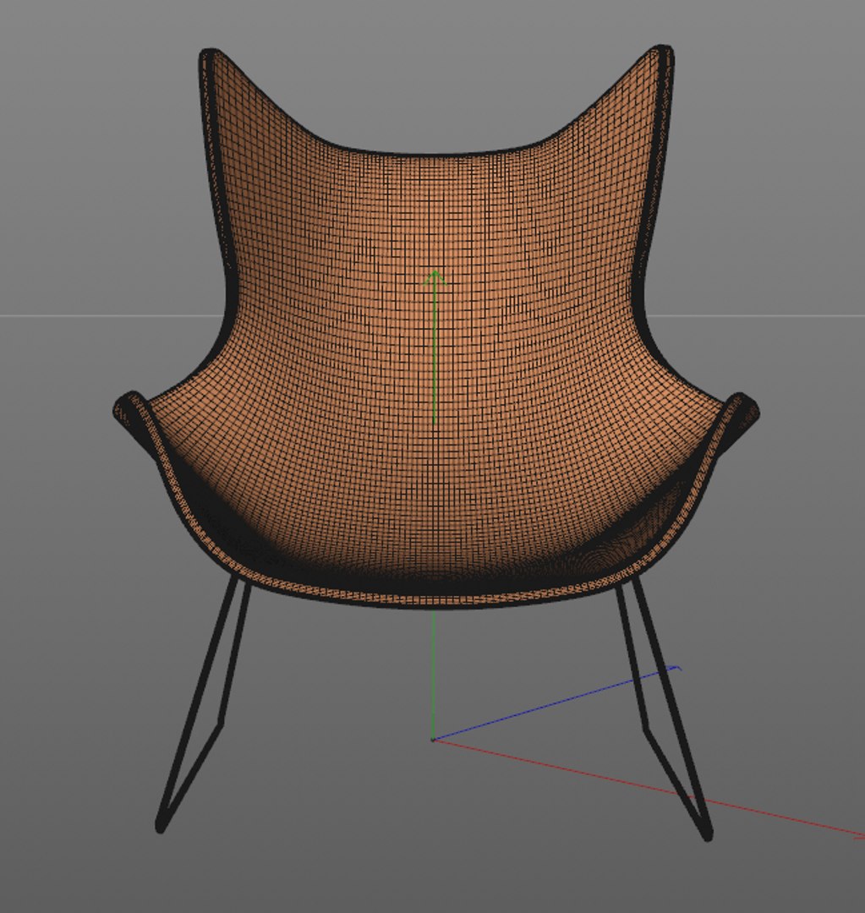Click the axis origin point under the chair
This screenshot has width=865, height=913.
point(433,740)
